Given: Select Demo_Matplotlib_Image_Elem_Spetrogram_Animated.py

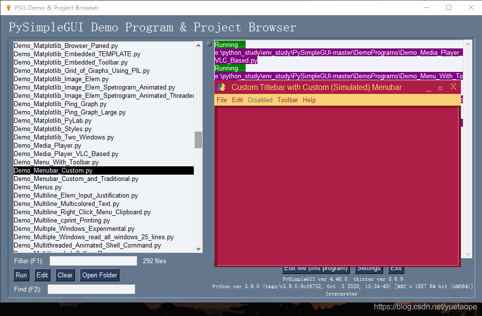Looking at the screenshot, I should (104, 87).
